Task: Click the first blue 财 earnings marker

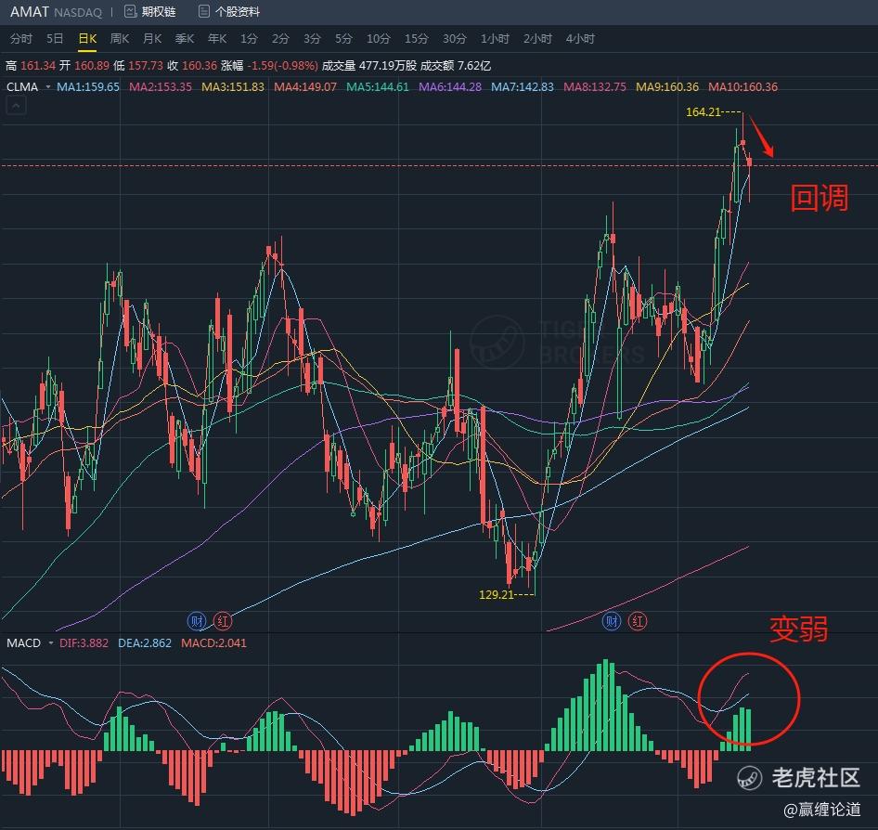Action: 197,620
